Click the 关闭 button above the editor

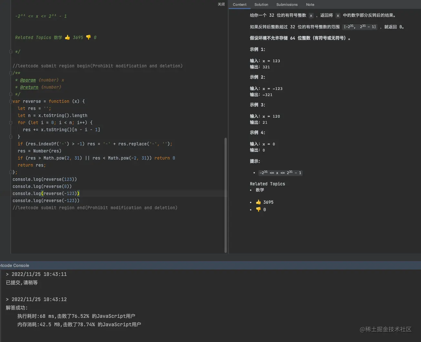[x=221, y=4]
